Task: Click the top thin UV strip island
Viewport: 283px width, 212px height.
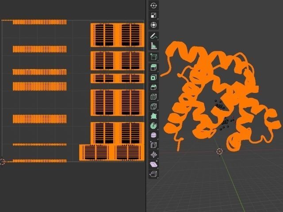Action: click(x=39, y=22)
